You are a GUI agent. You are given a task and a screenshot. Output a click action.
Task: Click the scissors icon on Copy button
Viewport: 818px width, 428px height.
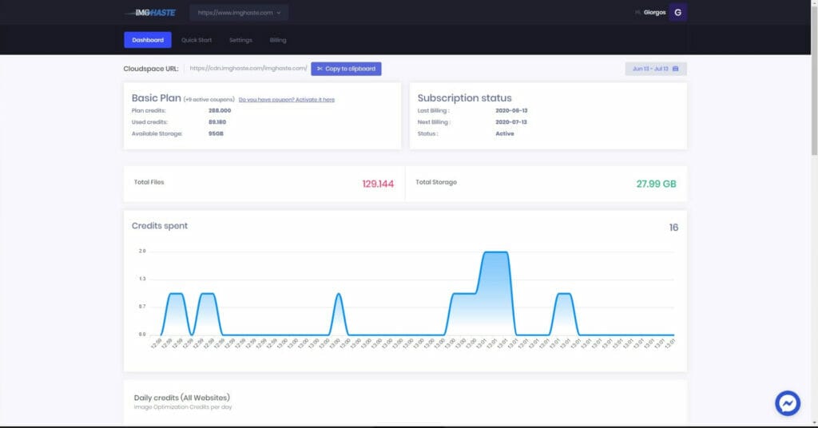coord(320,69)
